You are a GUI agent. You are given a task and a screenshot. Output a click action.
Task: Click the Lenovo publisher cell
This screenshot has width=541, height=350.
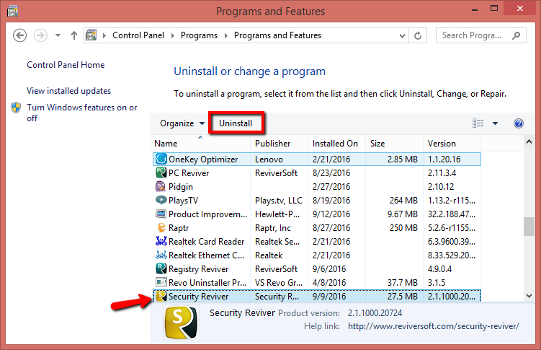(269, 159)
